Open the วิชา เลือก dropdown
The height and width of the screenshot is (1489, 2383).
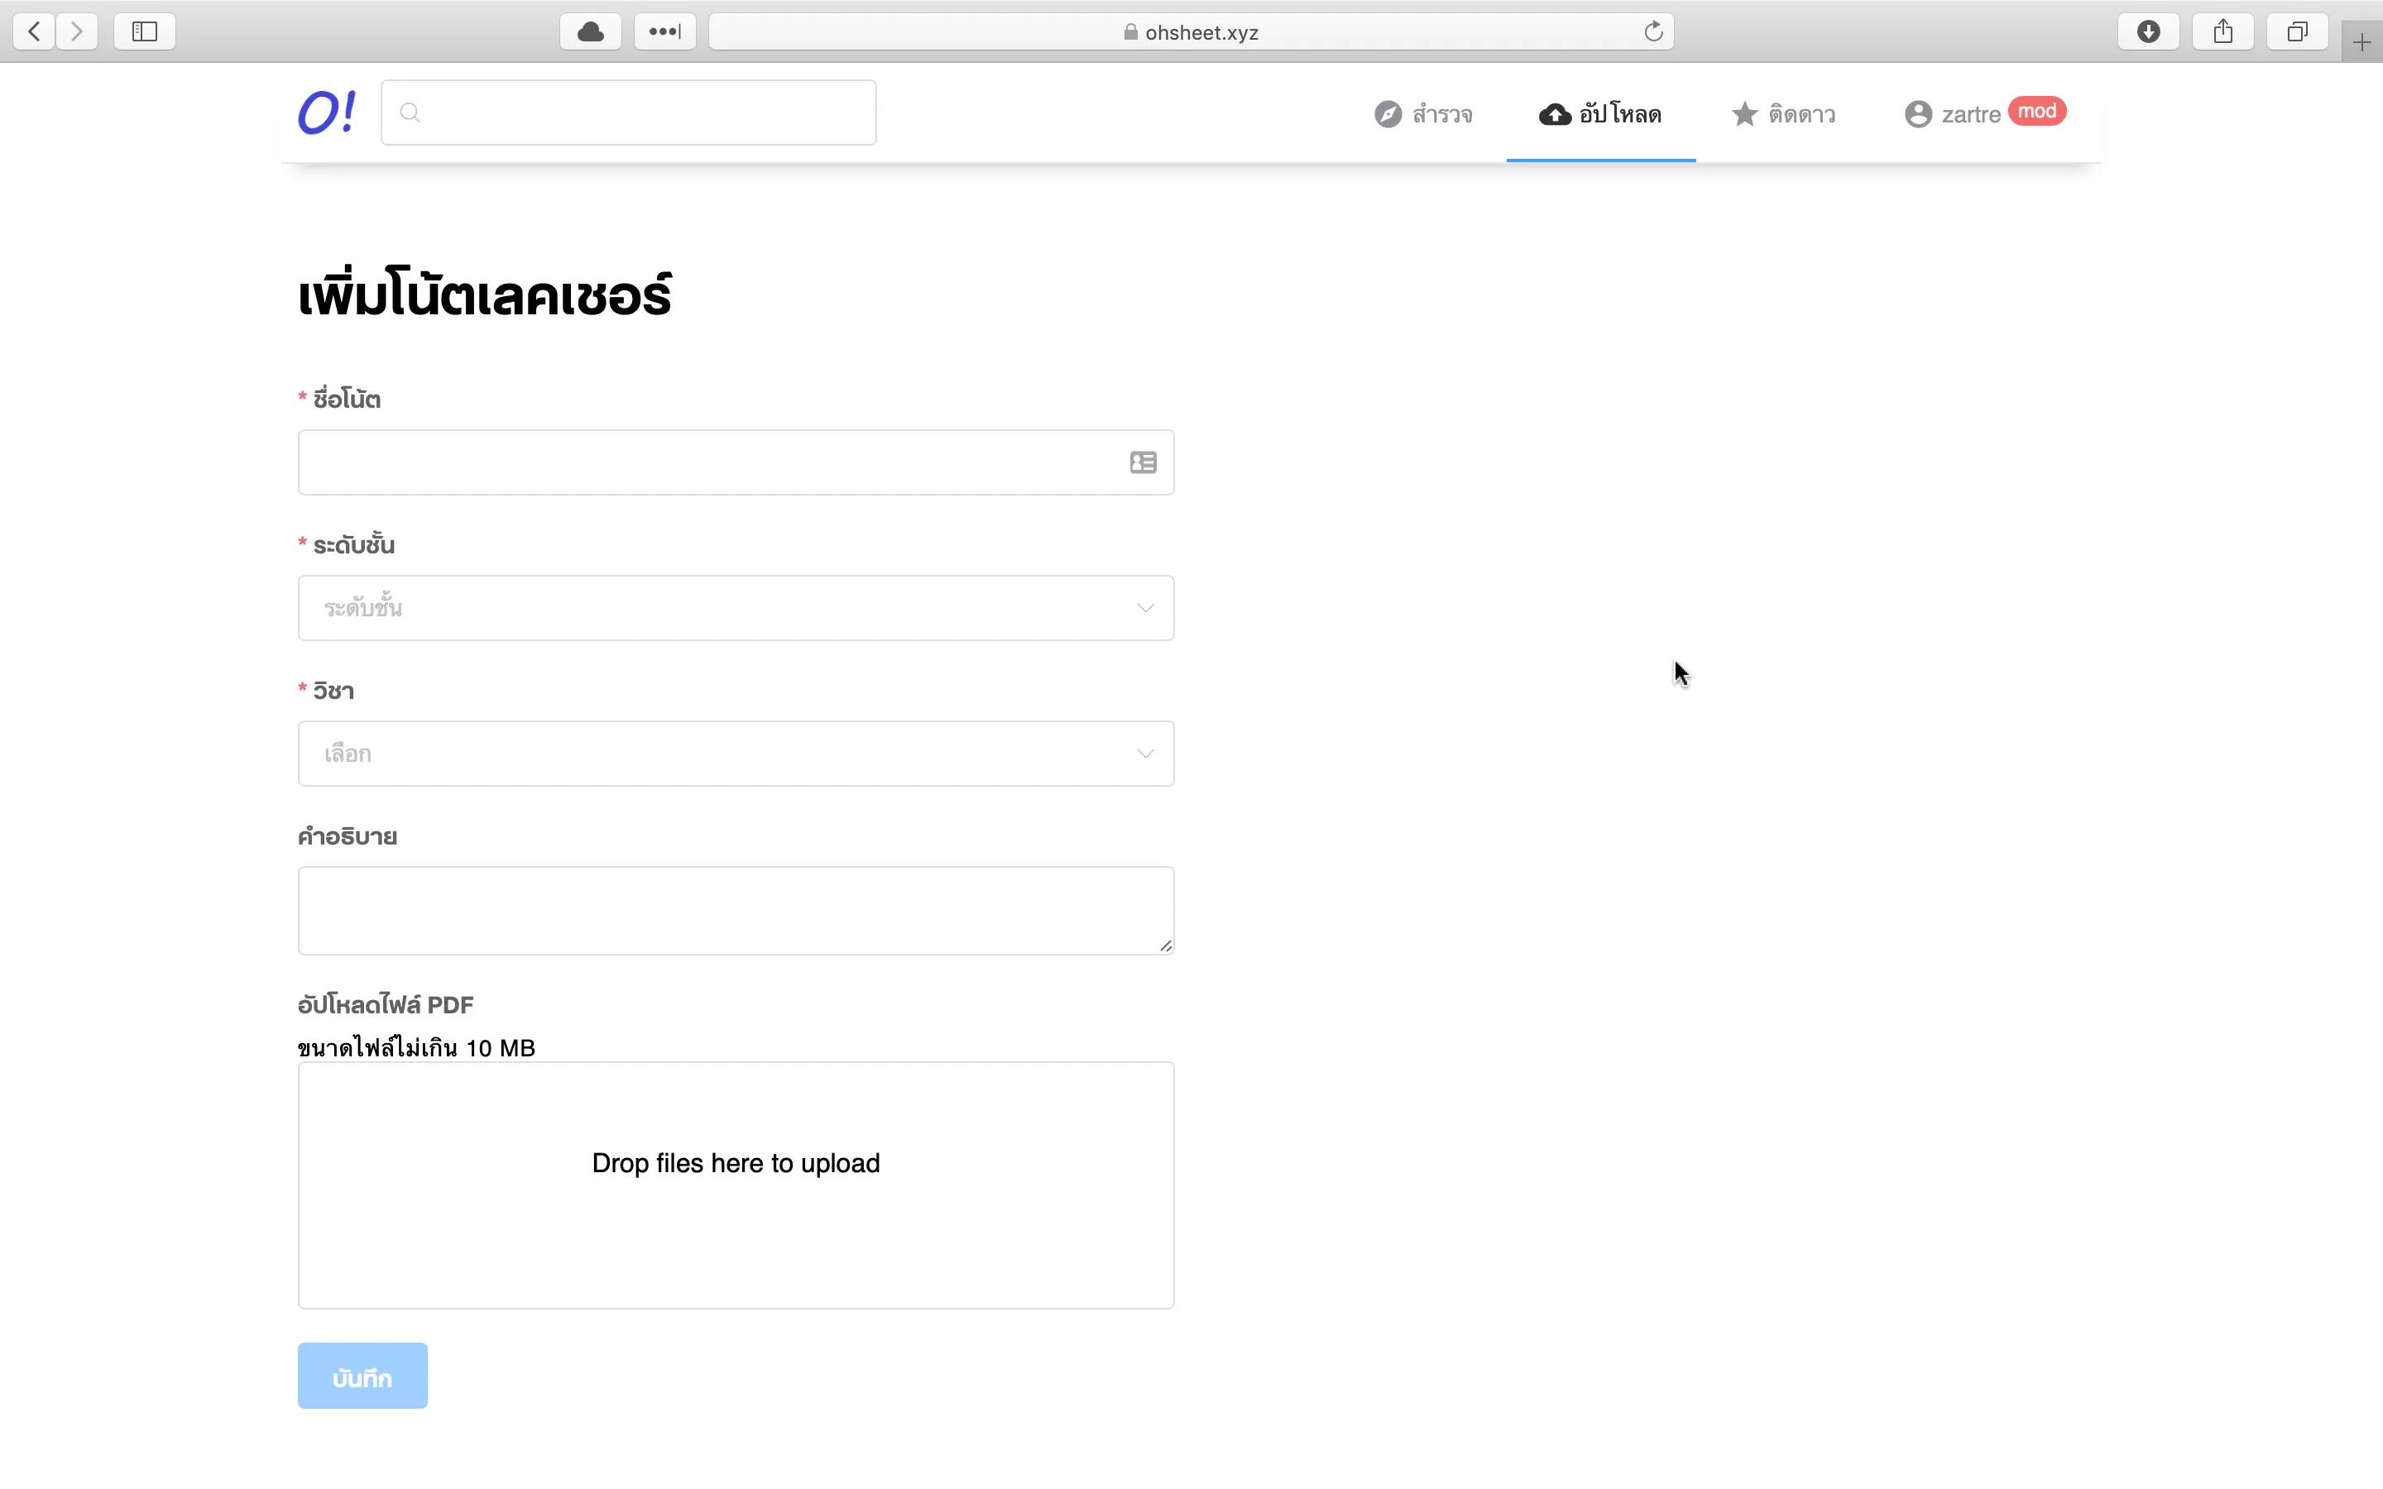(x=736, y=754)
